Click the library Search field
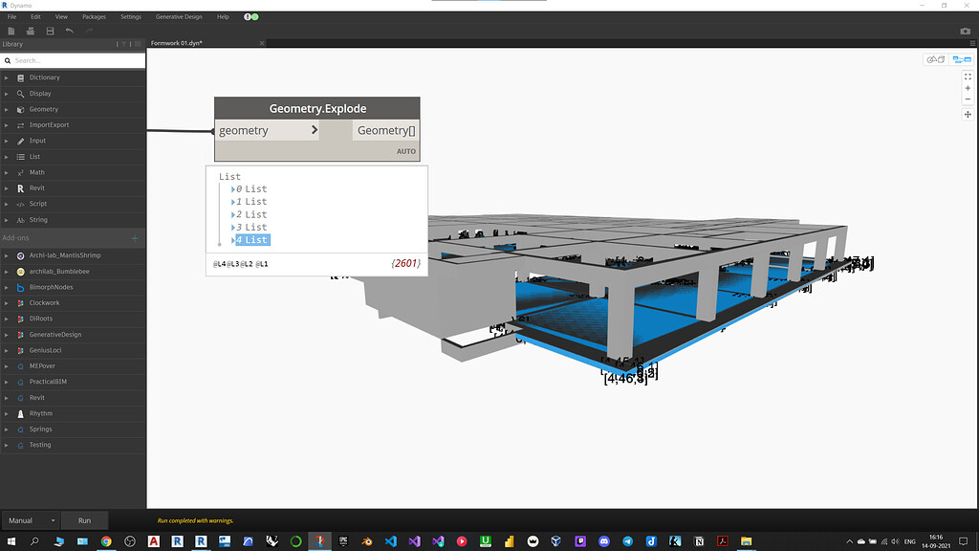Viewport: 979px width, 551px height. pos(76,60)
